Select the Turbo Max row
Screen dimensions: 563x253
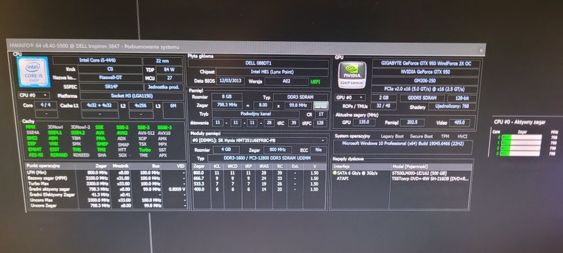106,183
